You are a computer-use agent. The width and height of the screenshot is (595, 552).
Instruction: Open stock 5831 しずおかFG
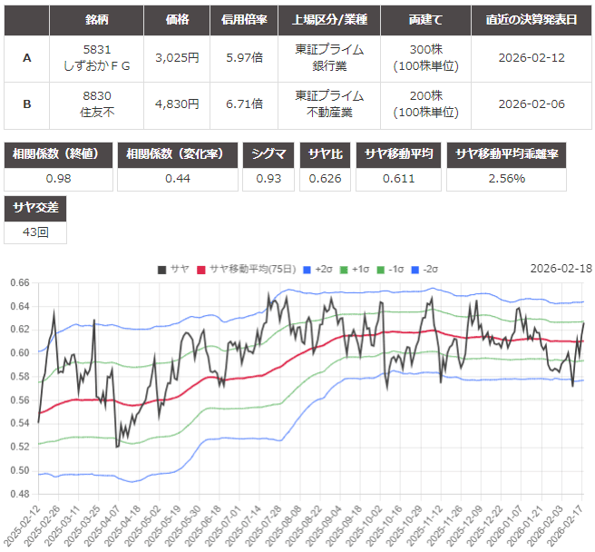pyautogui.click(x=98, y=57)
